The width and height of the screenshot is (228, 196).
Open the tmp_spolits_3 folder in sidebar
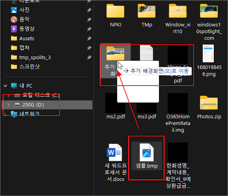coord(31,57)
